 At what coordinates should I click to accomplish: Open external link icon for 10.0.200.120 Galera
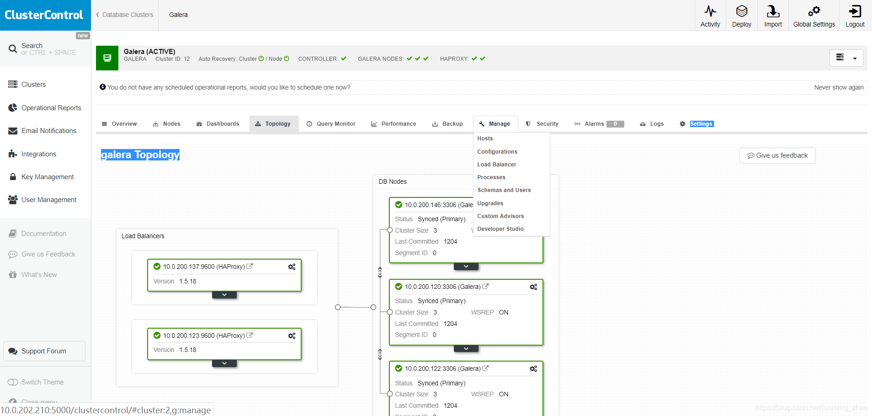[486, 286]
